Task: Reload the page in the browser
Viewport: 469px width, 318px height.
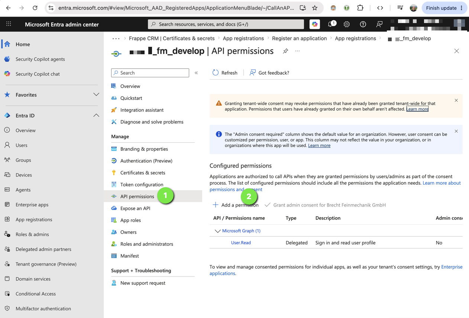Action: click(x=35, y=8)
